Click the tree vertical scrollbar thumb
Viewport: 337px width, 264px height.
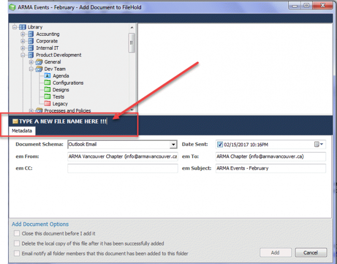[132, 43]
